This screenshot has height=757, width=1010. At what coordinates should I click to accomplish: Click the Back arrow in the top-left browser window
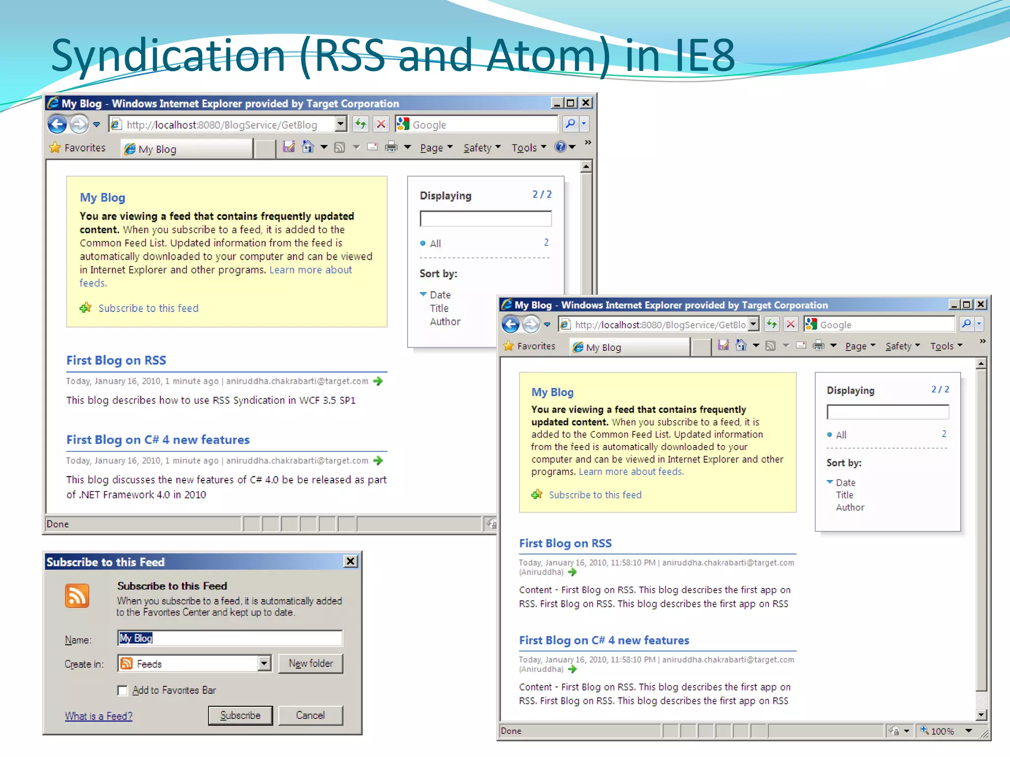pyautogui.click(x=57, y=124)
